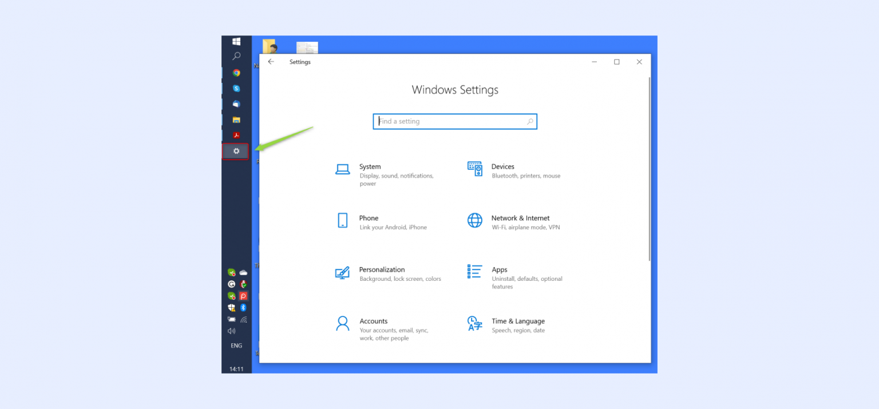Check network status via the Wi-Fi tray icon
Image resolution: width=879 pixels, height=409 pixels.
coord(244,319)
